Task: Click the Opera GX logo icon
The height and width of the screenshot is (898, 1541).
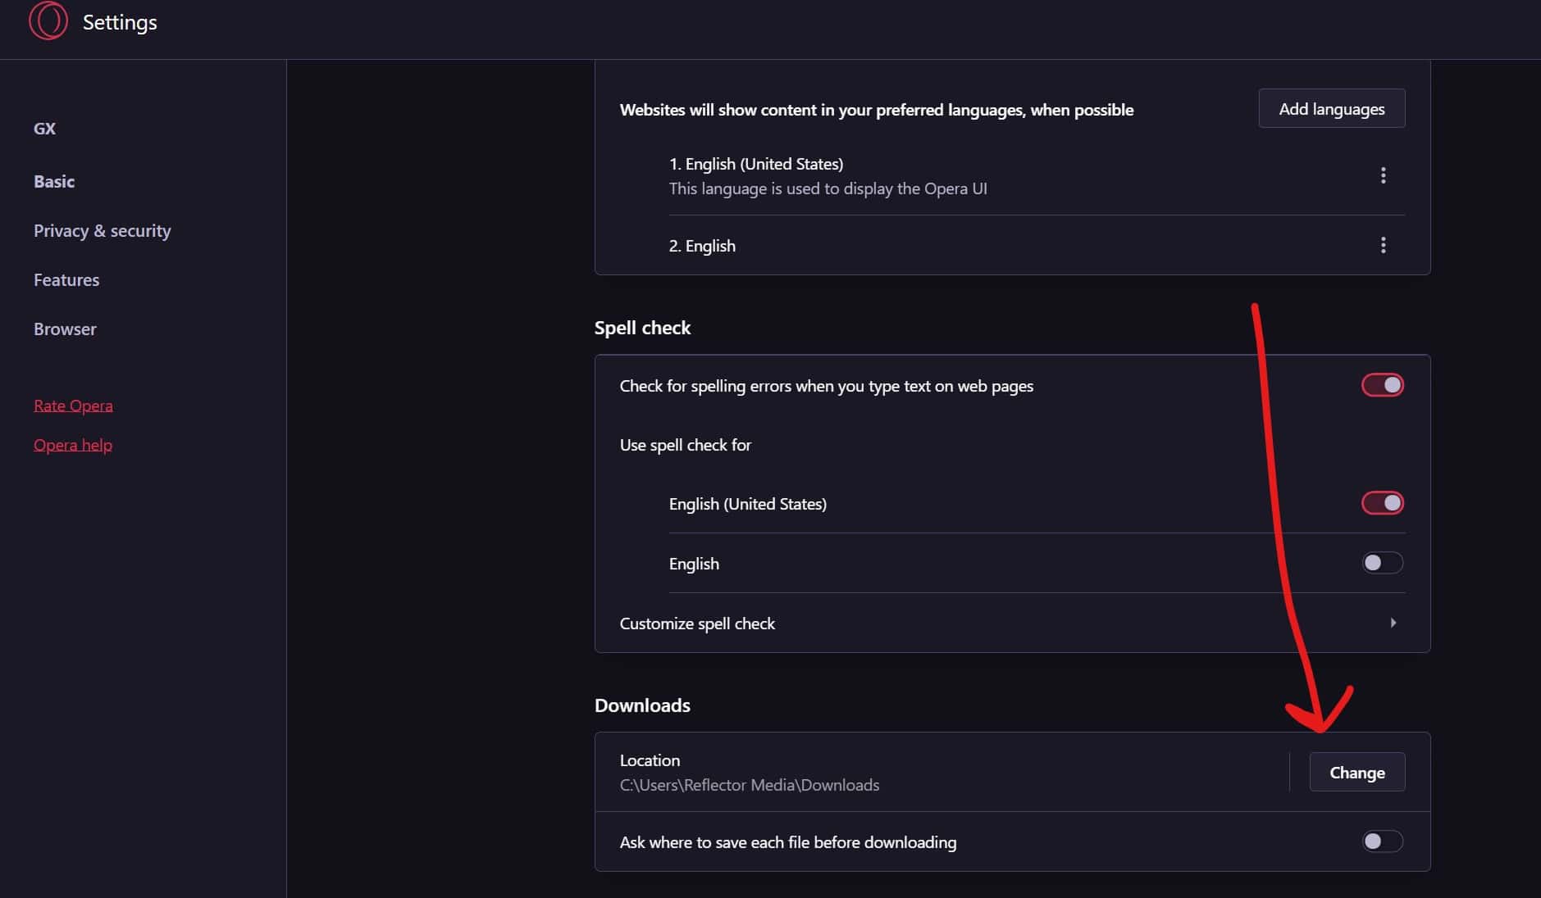Action: 48,20
